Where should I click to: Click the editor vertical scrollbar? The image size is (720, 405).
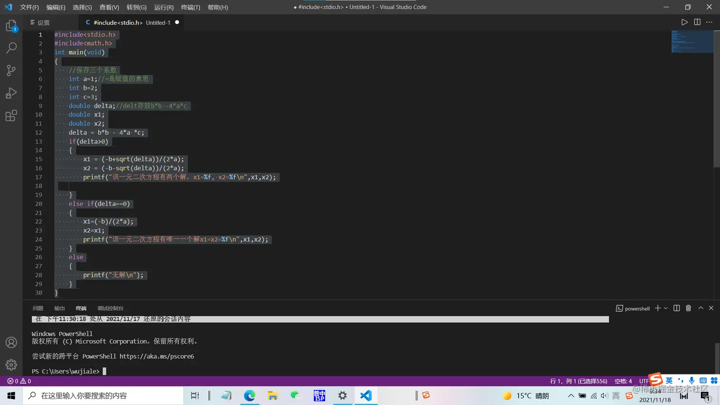(x=717, y=99)
